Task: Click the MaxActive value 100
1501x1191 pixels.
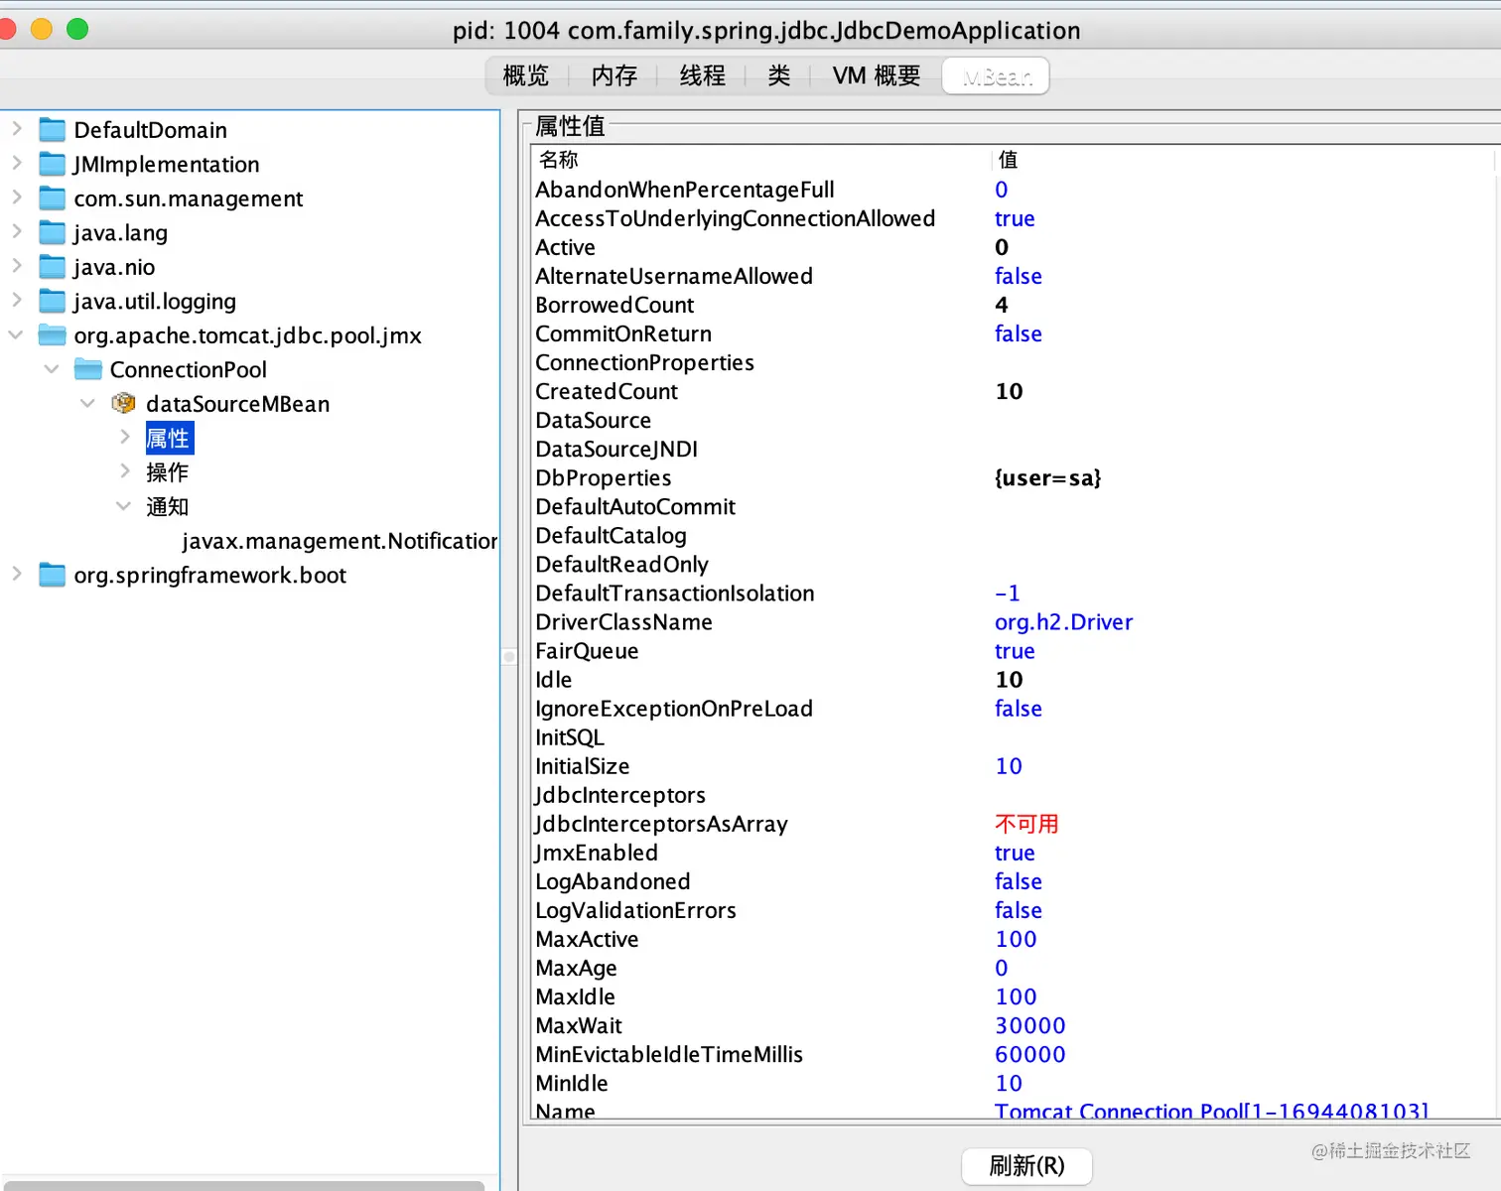Action: [x=1016, y=938]
